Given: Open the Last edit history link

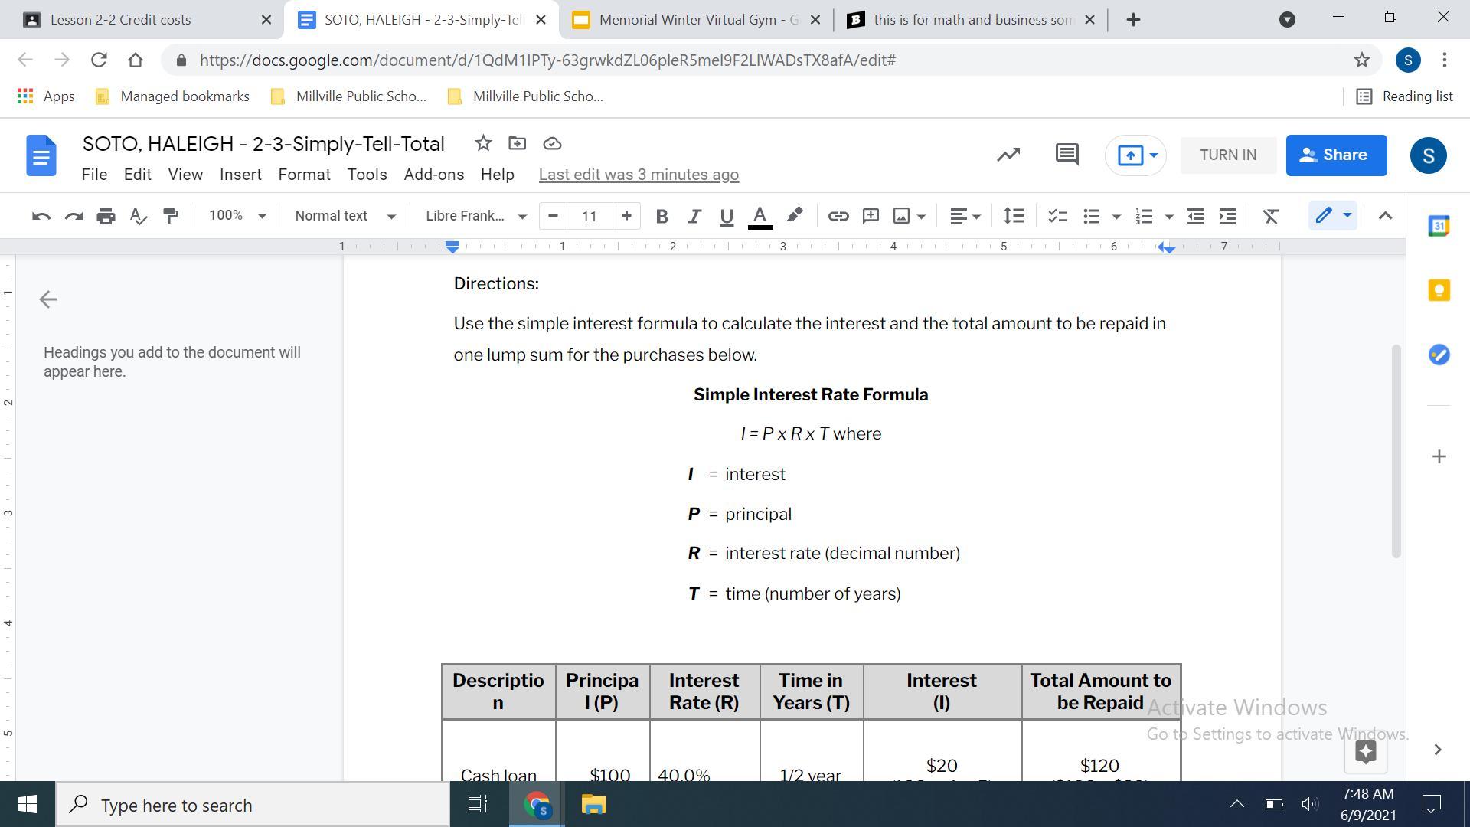Looking at the screenshot, I should [639, 175].
